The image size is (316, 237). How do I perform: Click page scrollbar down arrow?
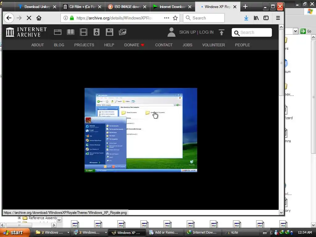(281, 212)
